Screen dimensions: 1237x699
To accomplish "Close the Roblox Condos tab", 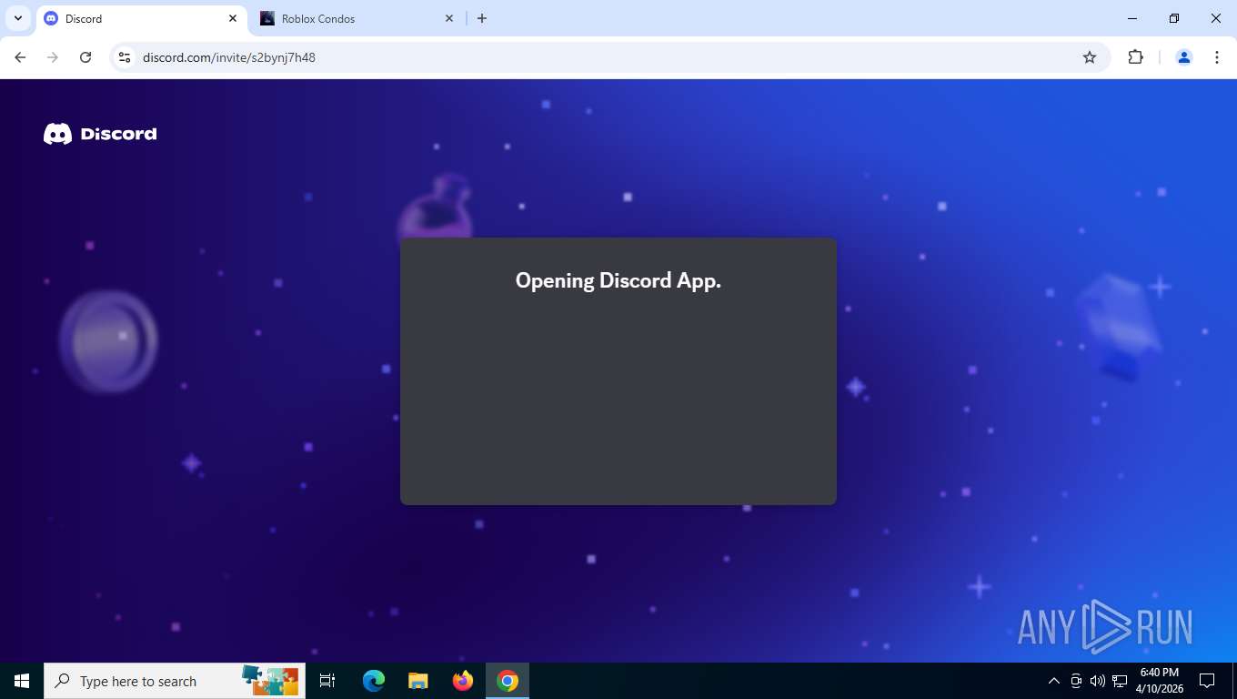I will coord(449,18).
